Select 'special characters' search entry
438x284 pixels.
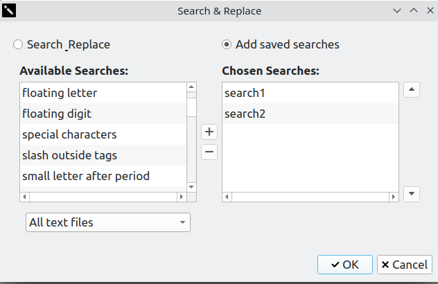tap(69, 134)
